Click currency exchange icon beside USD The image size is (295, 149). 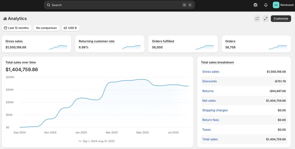pos(65,28)
